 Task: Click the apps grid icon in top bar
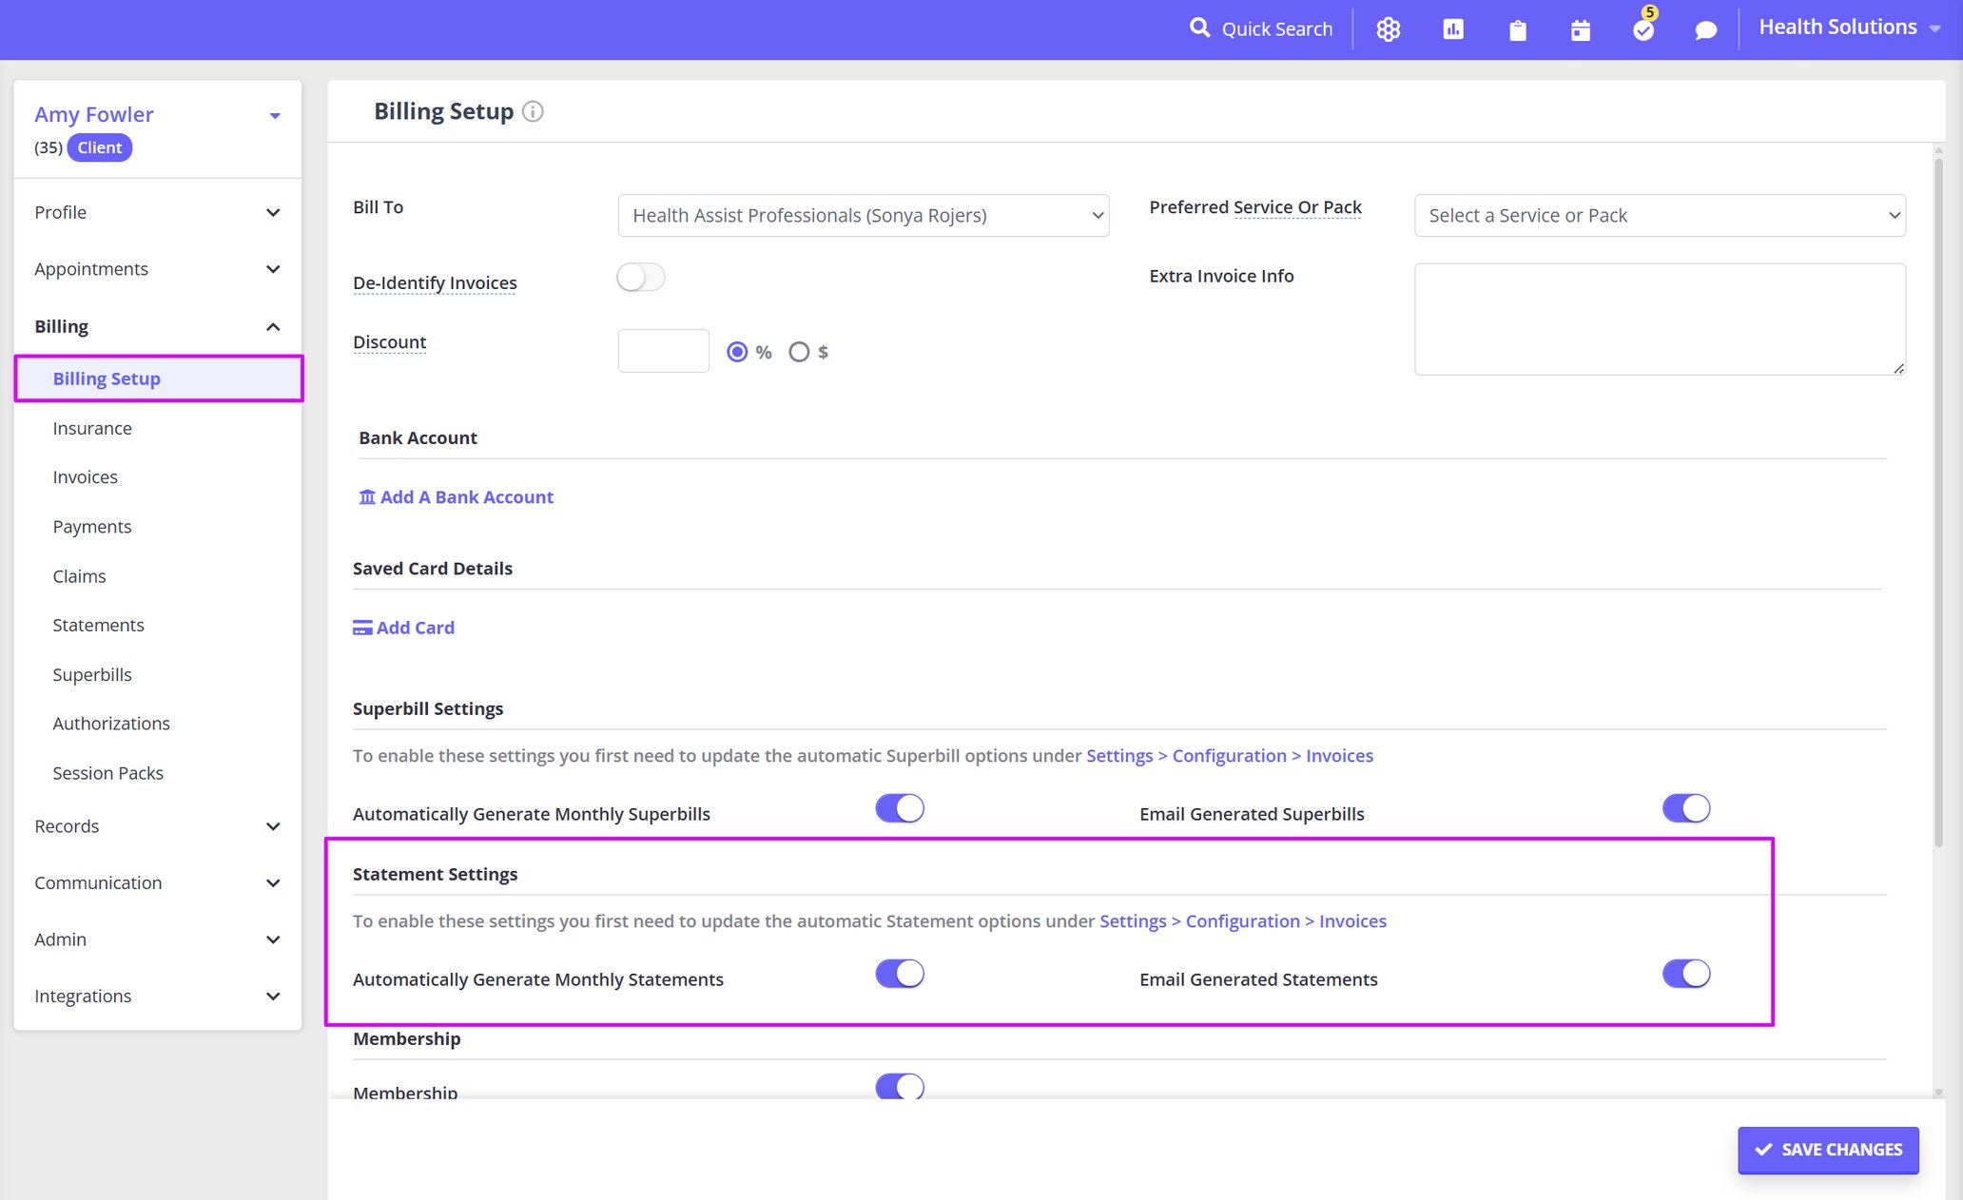(x=1388, y=29)
